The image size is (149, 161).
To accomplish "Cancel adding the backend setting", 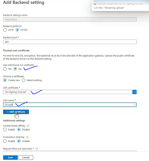I will click(26, 157).
